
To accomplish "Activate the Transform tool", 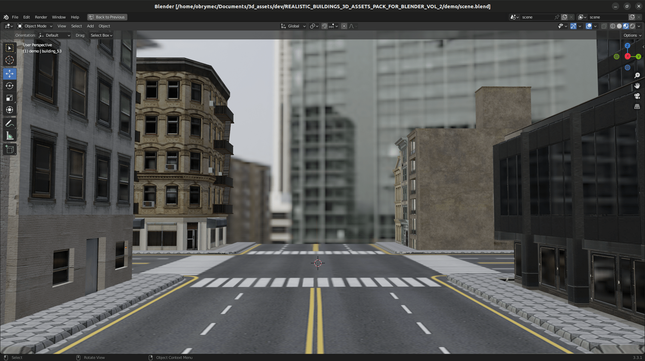I will tap(9, 110).
